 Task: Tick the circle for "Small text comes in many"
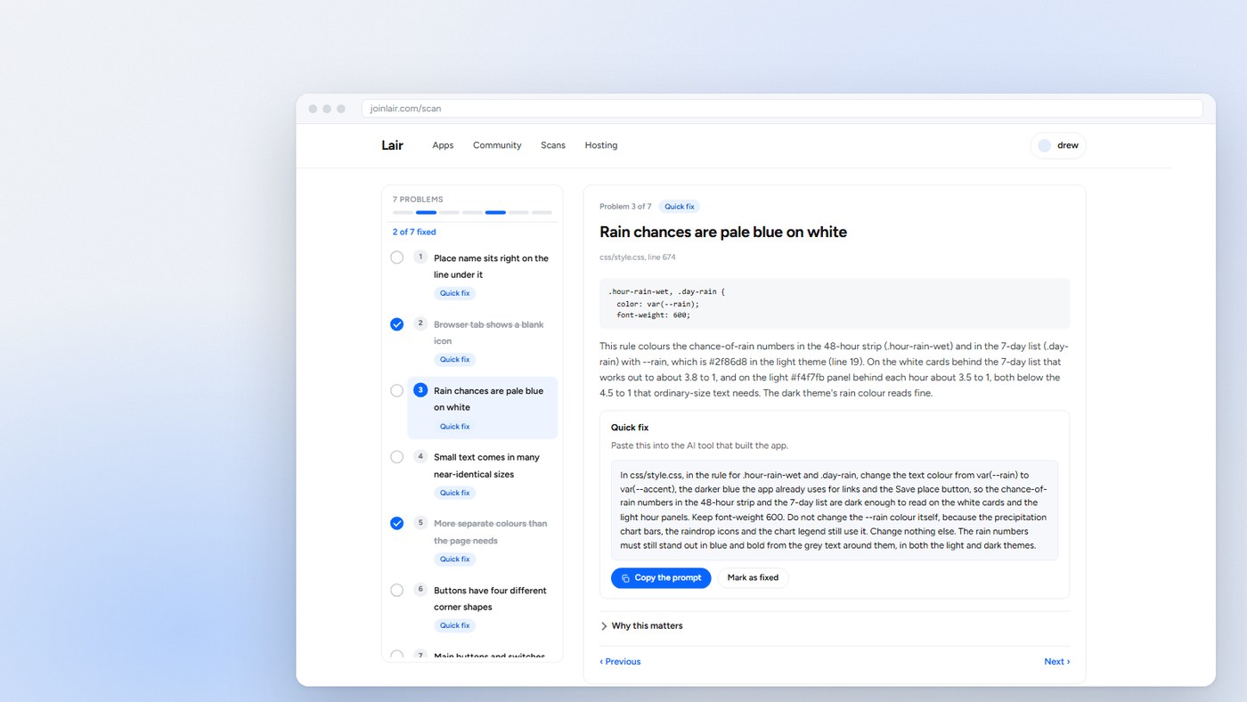click(x=397, y=457)
